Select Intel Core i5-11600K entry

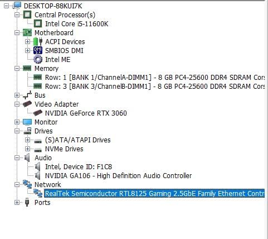[x=77, y=24]
